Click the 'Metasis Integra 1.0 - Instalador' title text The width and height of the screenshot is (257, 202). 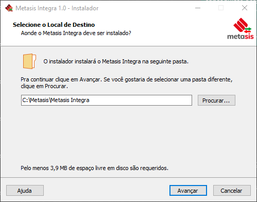(57, 8)
